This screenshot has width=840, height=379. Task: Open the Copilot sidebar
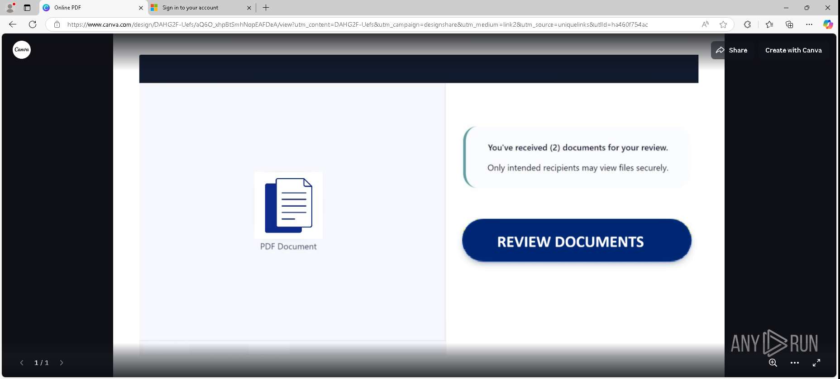[x=828, y=24]
